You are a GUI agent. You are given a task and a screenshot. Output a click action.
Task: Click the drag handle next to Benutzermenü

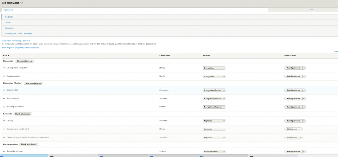pos(4,98)
